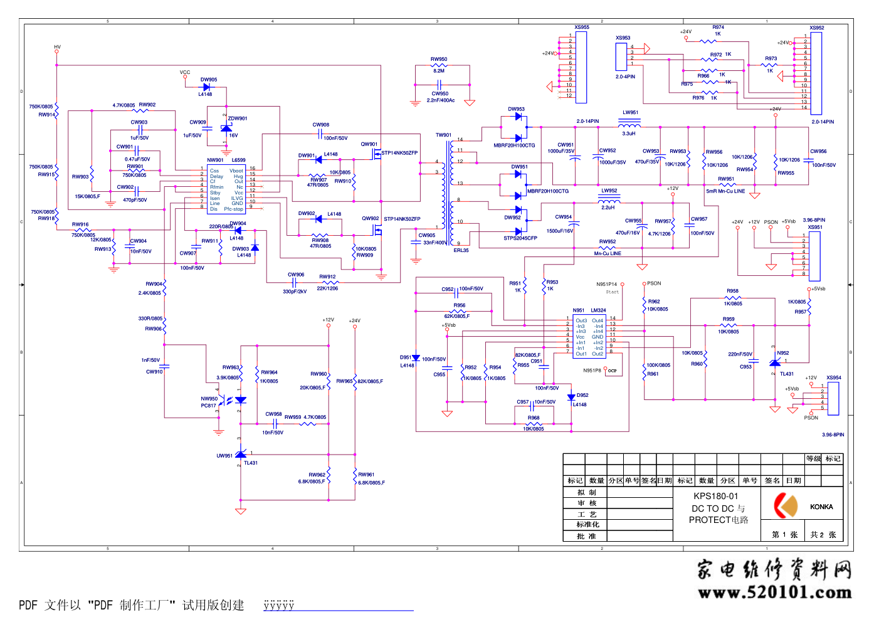Click the RW961 6.8K/0805,F label

pos(371,478)
